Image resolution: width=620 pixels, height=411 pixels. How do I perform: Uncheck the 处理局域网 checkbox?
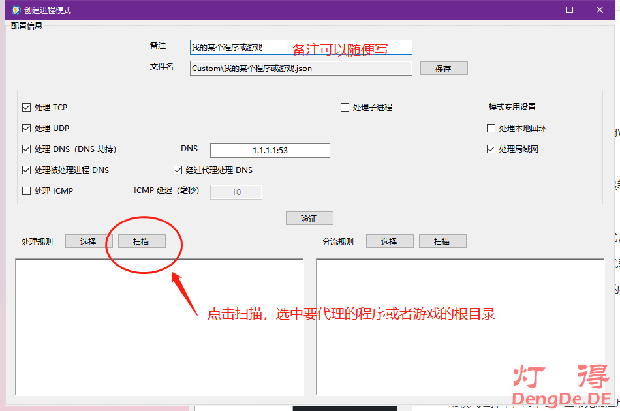point(491,149)
